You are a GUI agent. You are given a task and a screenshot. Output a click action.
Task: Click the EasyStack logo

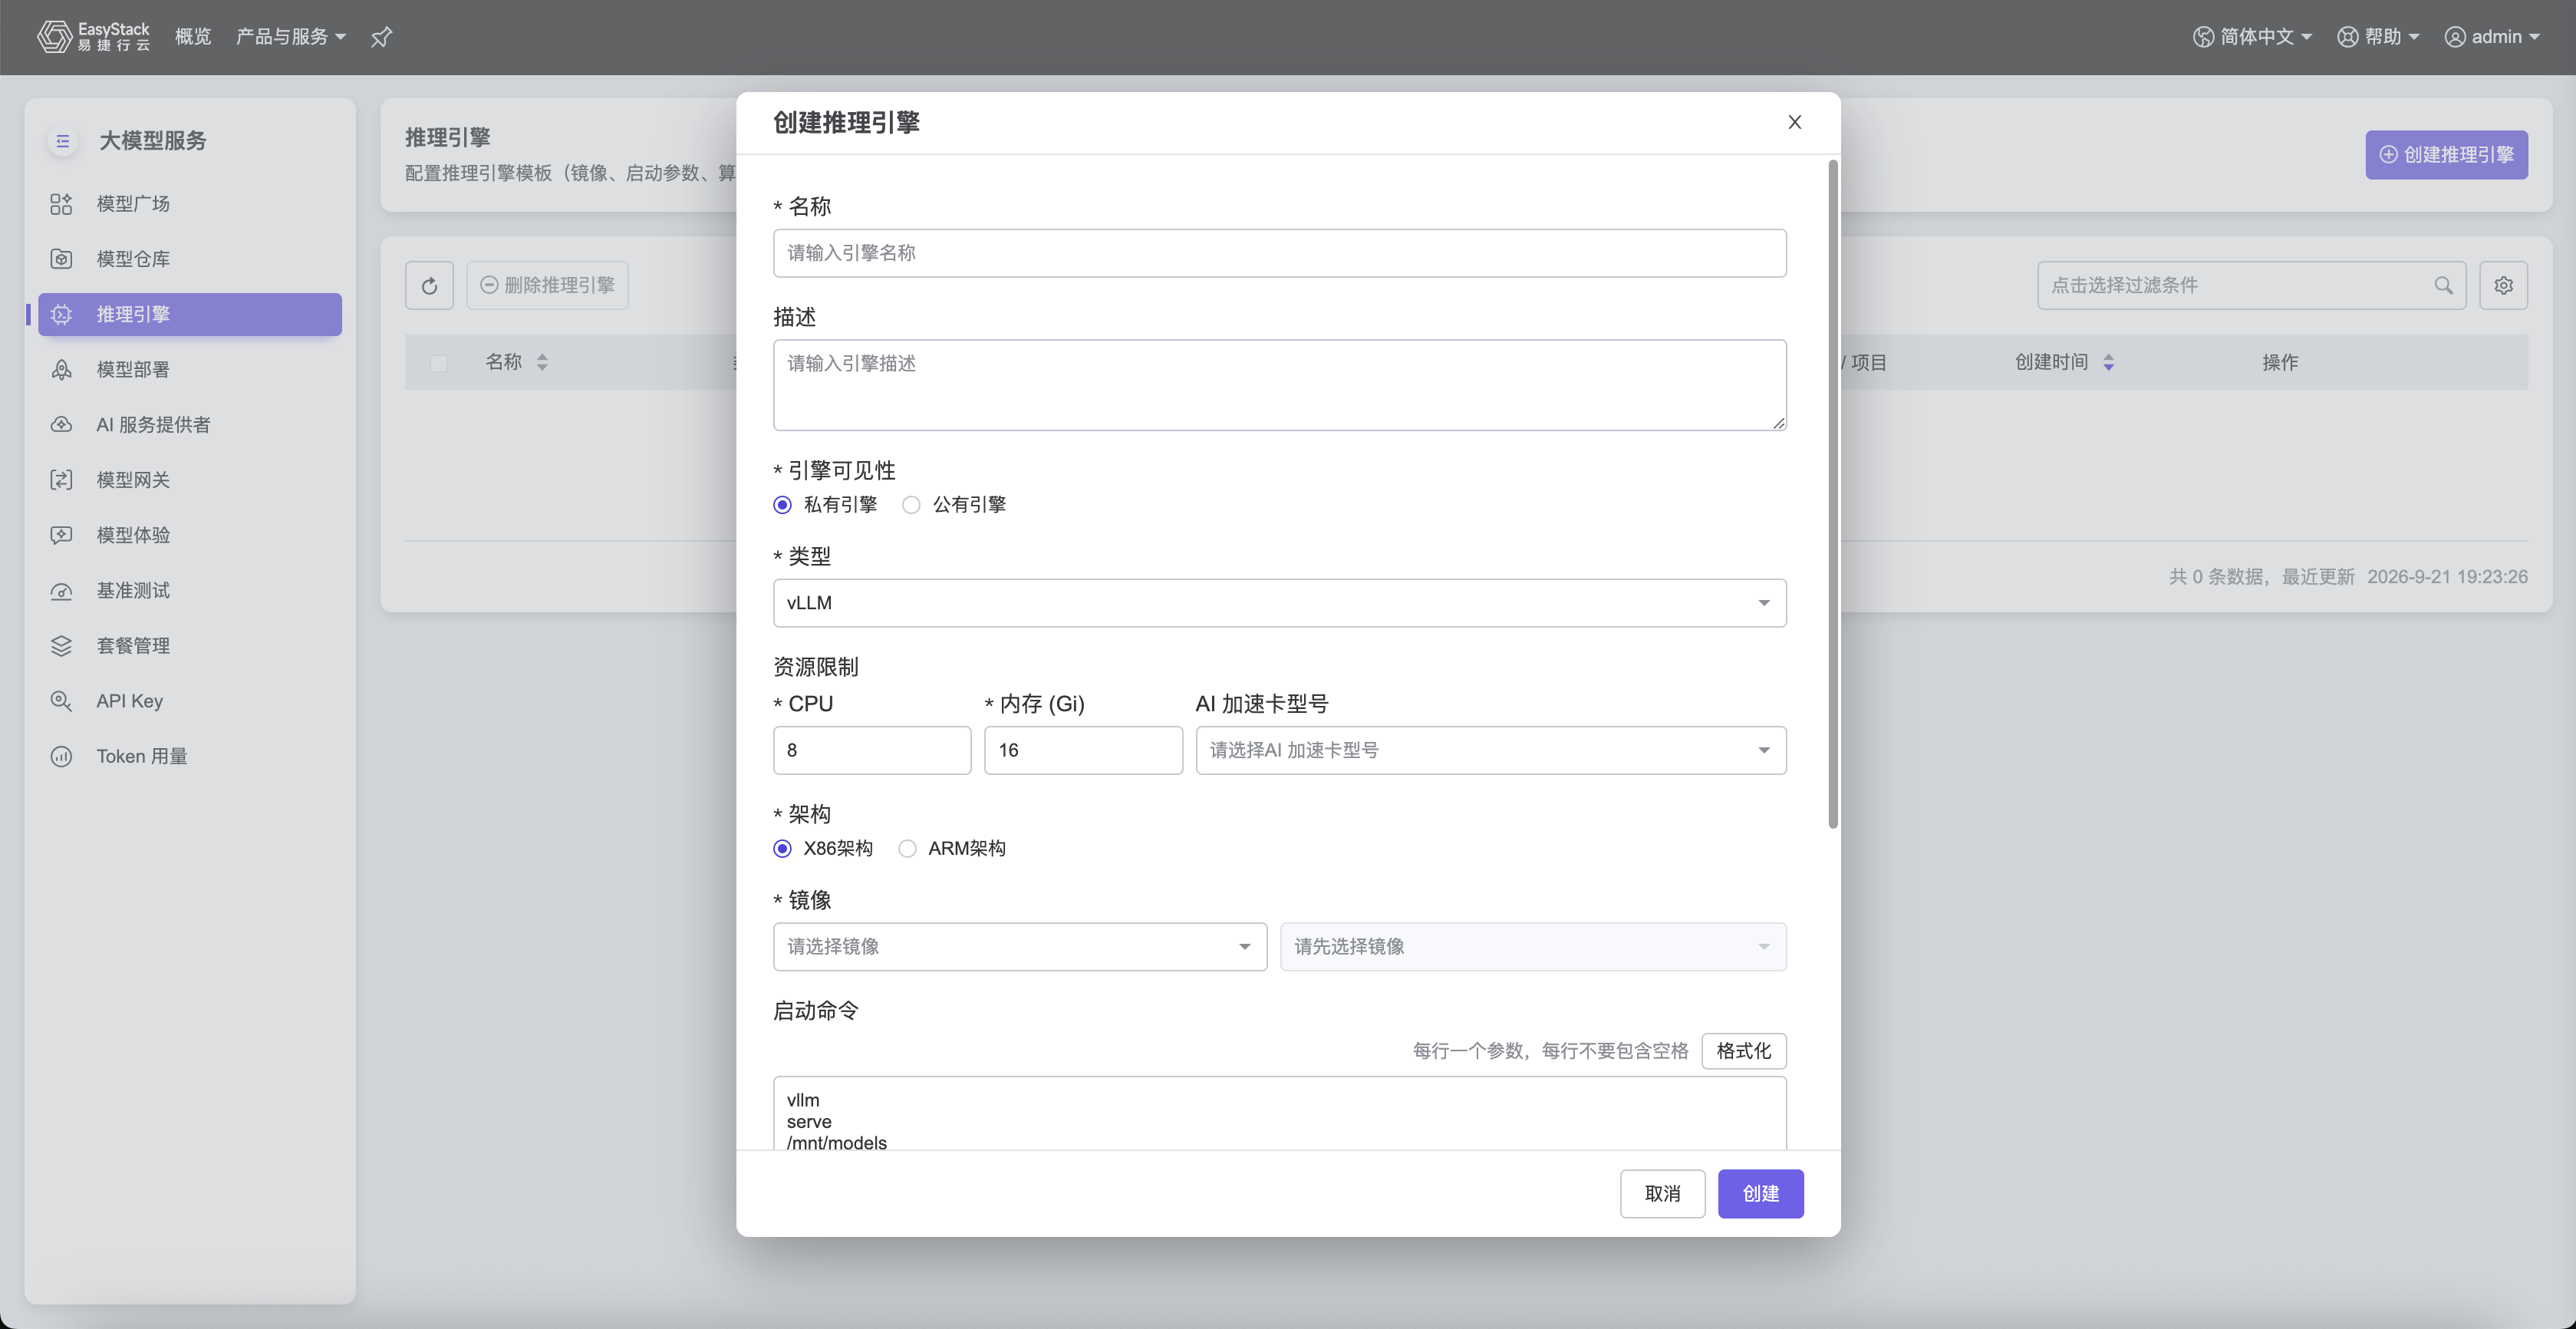click(x=93, y=37)
